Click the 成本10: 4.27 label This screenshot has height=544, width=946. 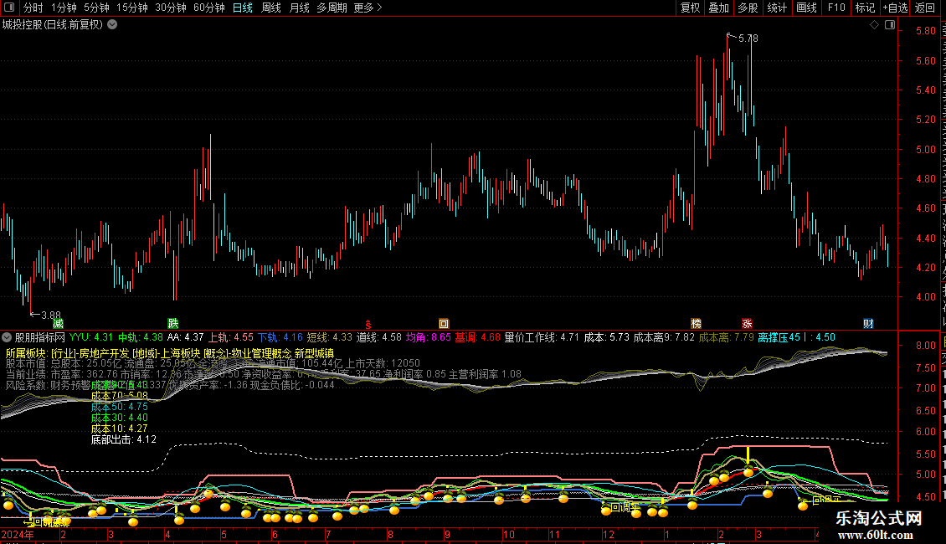(120, 429)
